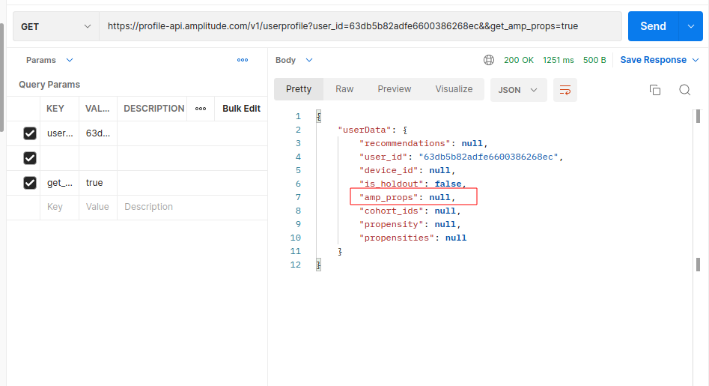Open search in the response body

(684, 90)
